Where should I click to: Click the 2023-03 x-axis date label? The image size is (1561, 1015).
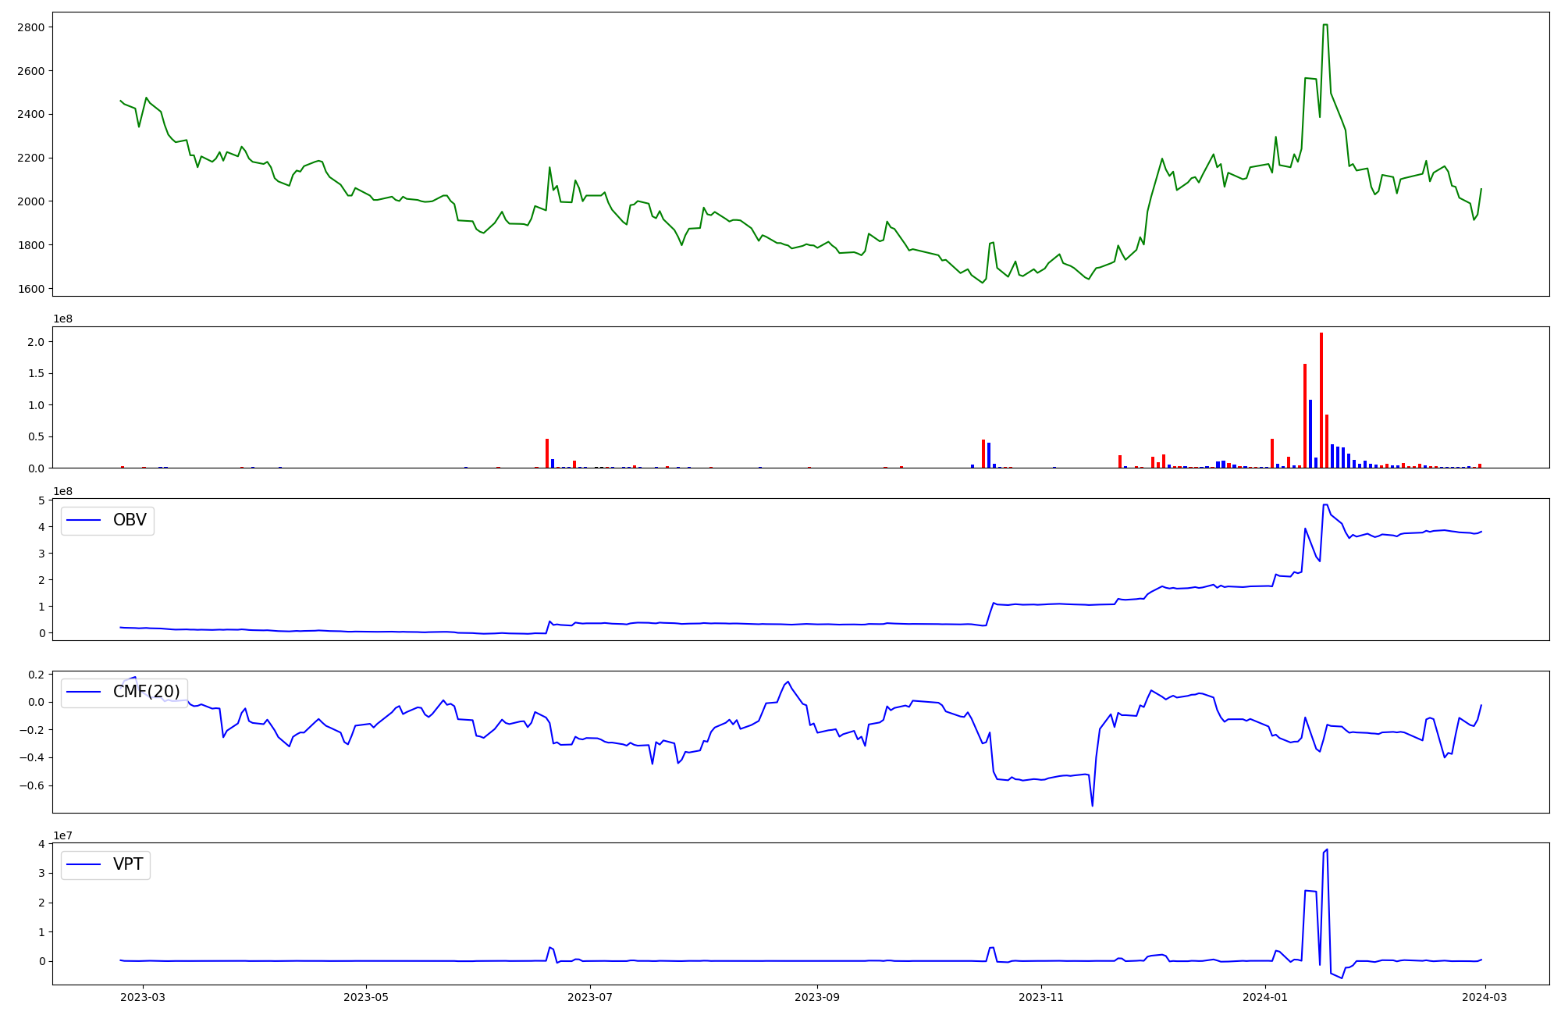click(x=142, y=997)
